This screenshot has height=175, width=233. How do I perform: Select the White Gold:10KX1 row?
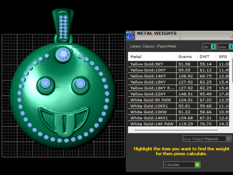coord(179,106)
